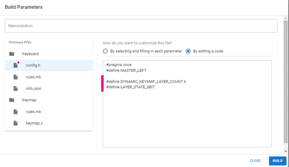Image resolution: width=289 pixels, height=167 pixels.
Task: Click the Keyboard folder icon
Action: pyautogui.click(x=12, y=54)
